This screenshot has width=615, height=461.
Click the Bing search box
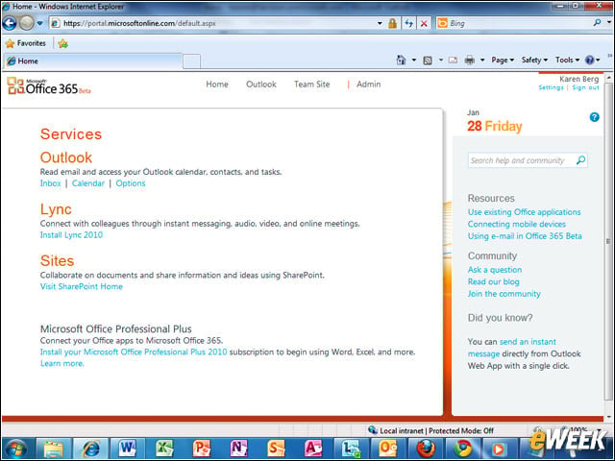(514, 23)
